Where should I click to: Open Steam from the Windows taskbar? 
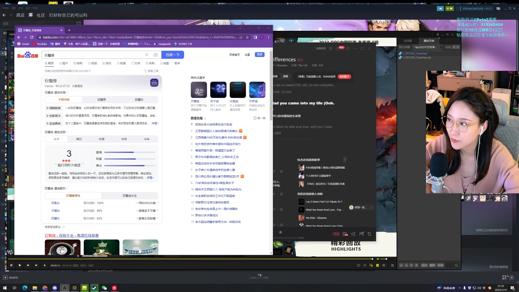(94, 288)
